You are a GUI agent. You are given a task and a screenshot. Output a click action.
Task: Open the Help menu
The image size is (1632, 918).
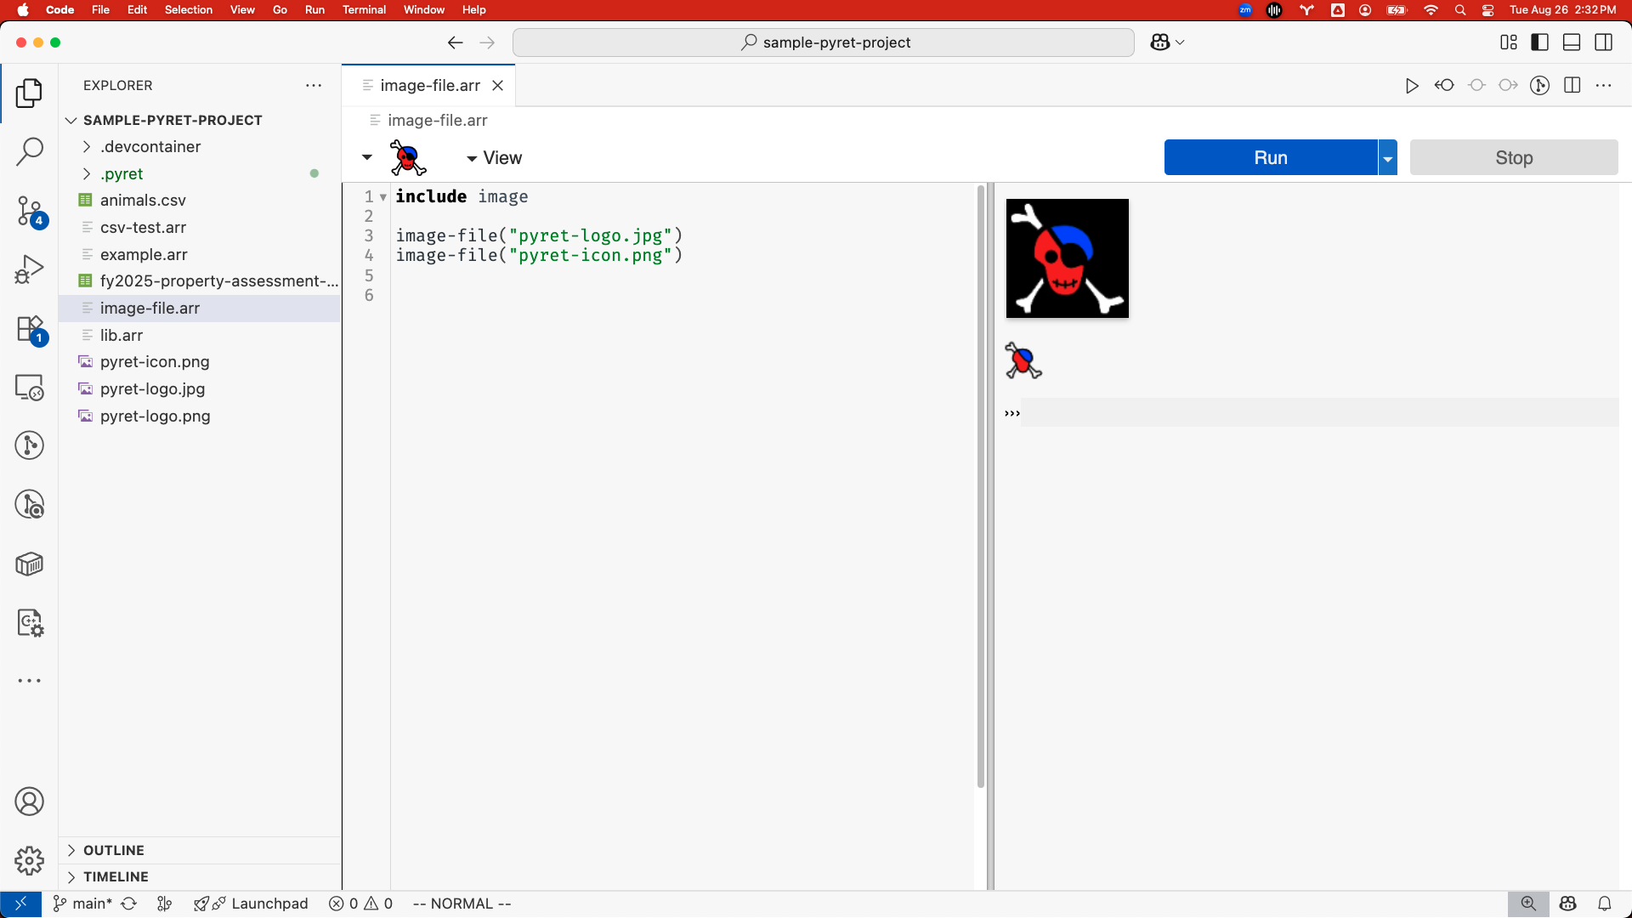[474, 10]
